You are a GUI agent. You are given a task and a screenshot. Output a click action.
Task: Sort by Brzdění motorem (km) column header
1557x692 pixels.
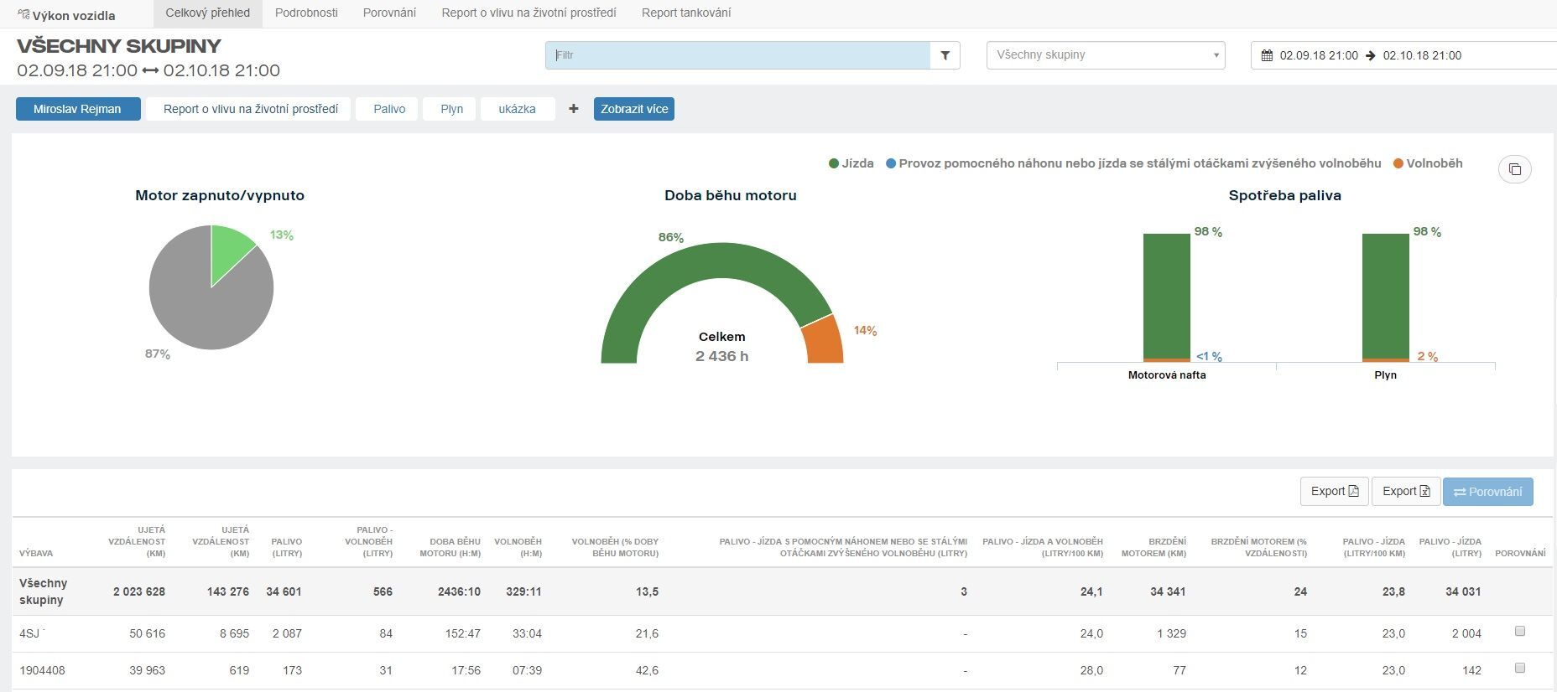(1154, 547)
